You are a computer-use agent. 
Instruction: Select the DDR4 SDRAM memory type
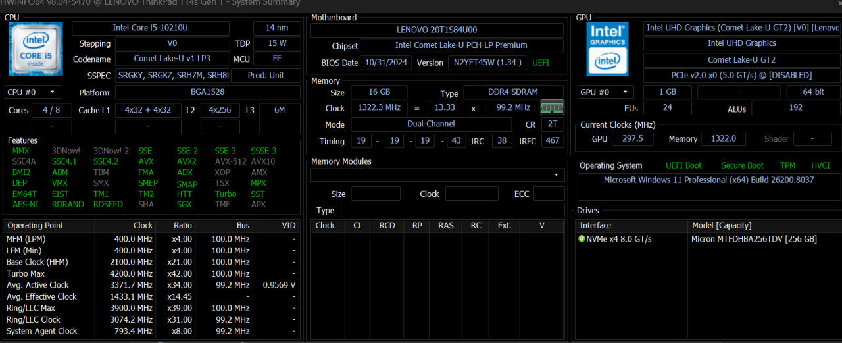(x=514, y=93)
